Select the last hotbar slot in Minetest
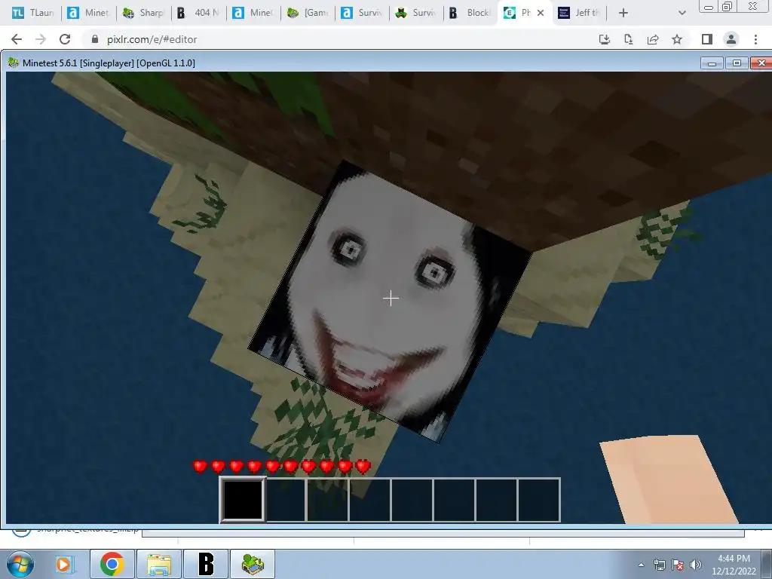Image resolution: width=772 pixels, height=579 pixels. [538, 500]
